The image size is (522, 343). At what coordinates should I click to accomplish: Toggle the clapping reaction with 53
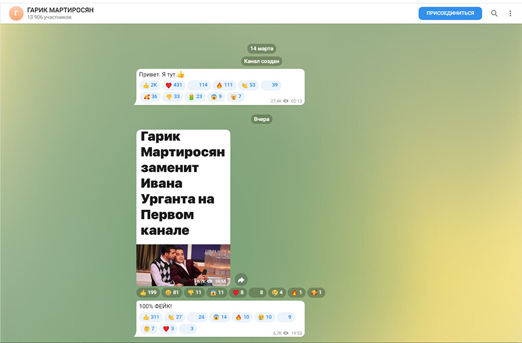click(x=248, y=85)
